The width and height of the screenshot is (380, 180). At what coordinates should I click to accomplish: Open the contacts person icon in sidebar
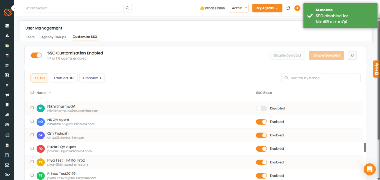tap(7, 36)
